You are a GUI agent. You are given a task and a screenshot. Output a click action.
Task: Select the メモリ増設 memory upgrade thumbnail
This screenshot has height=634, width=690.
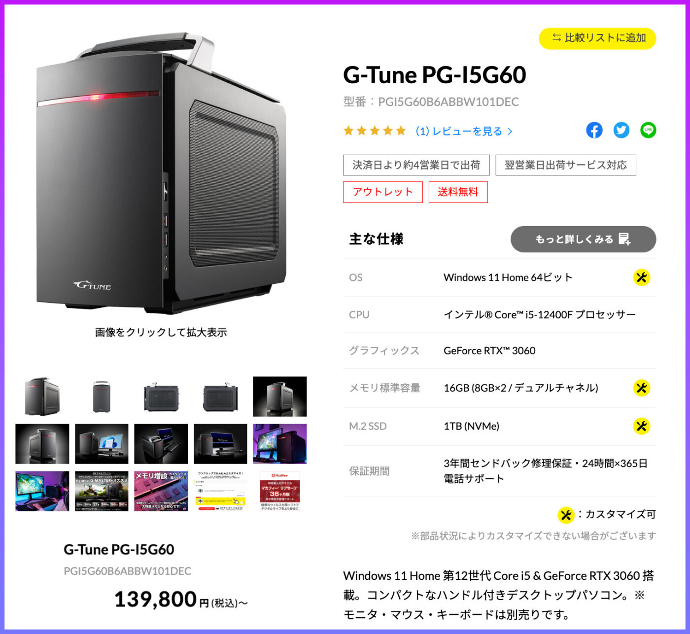161,492
